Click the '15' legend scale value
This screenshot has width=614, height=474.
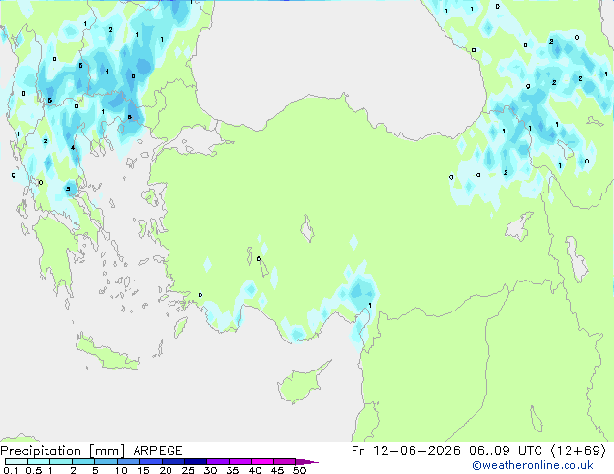click(143, 470)
